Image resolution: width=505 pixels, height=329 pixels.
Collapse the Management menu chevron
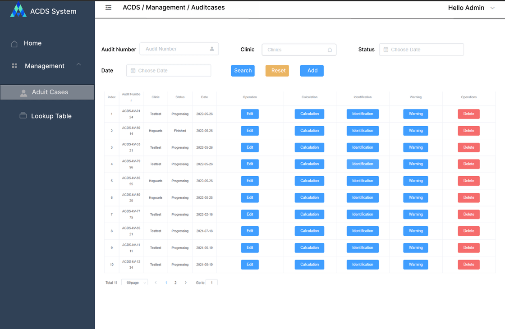78,65
